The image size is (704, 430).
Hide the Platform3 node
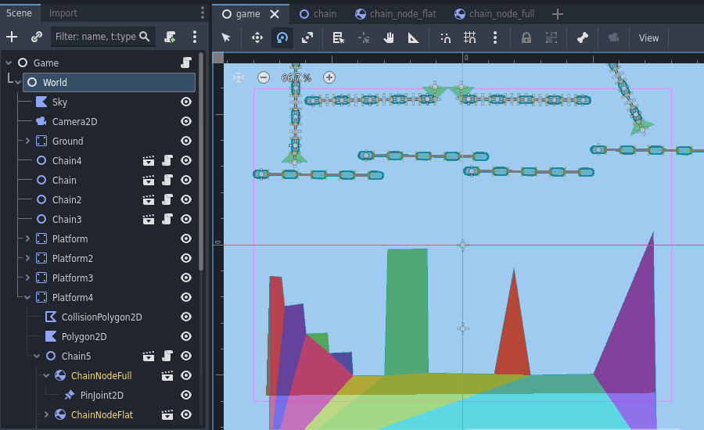186,278
